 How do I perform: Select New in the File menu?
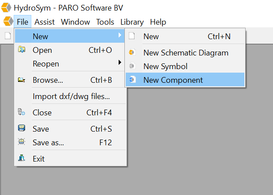tap(70, 36)
